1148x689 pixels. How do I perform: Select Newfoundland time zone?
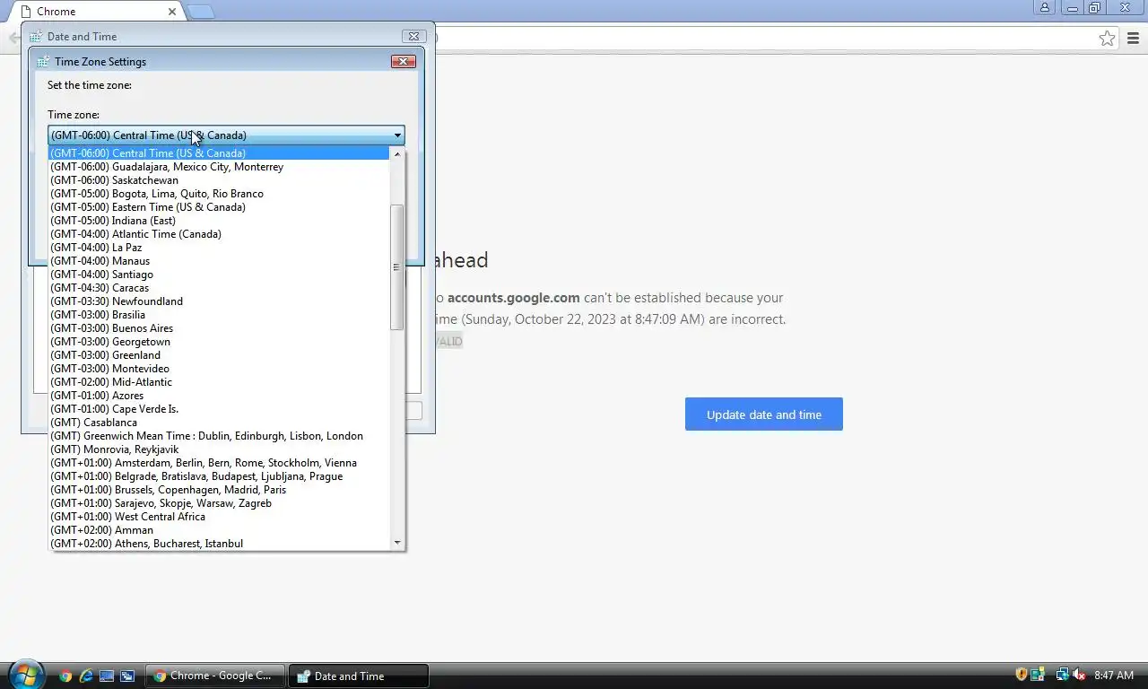[219, 301]
